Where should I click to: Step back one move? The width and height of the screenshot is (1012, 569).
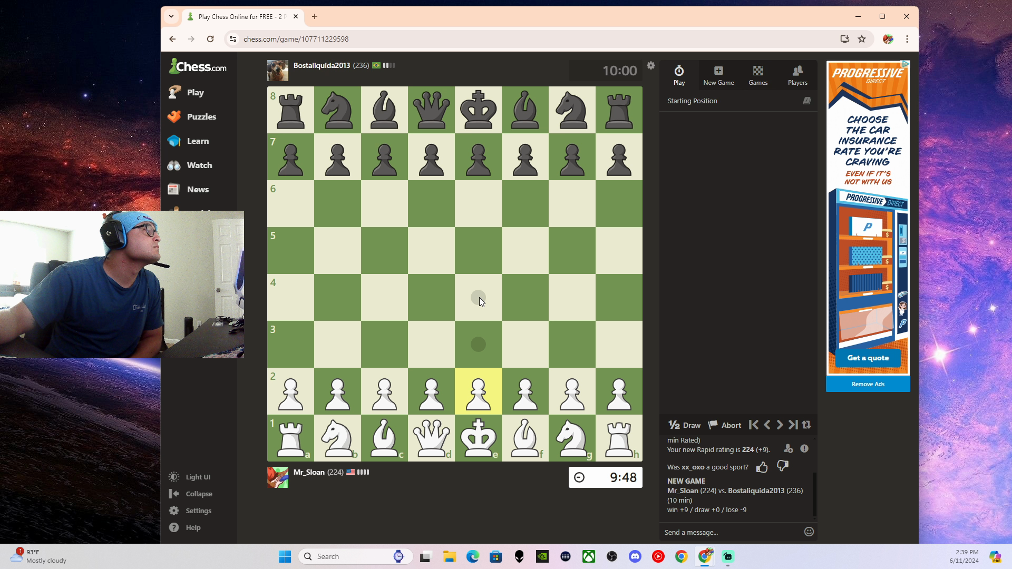point(767,425)
